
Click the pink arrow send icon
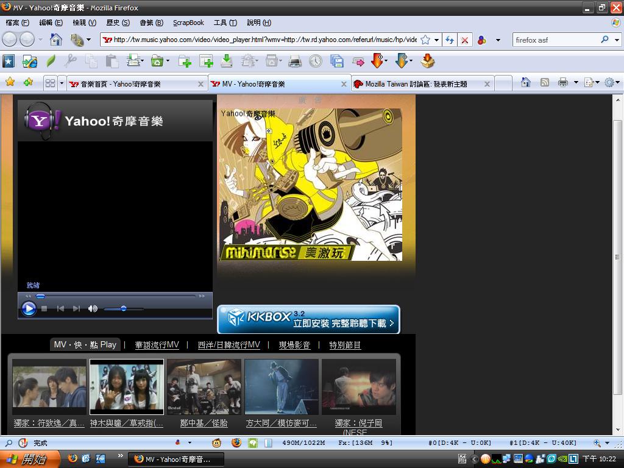[x=358, y=62]
